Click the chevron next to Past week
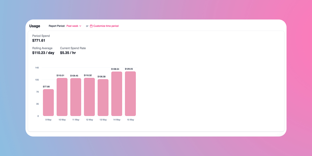The width and height of the screenshot is (312, 156). (80, 26)
